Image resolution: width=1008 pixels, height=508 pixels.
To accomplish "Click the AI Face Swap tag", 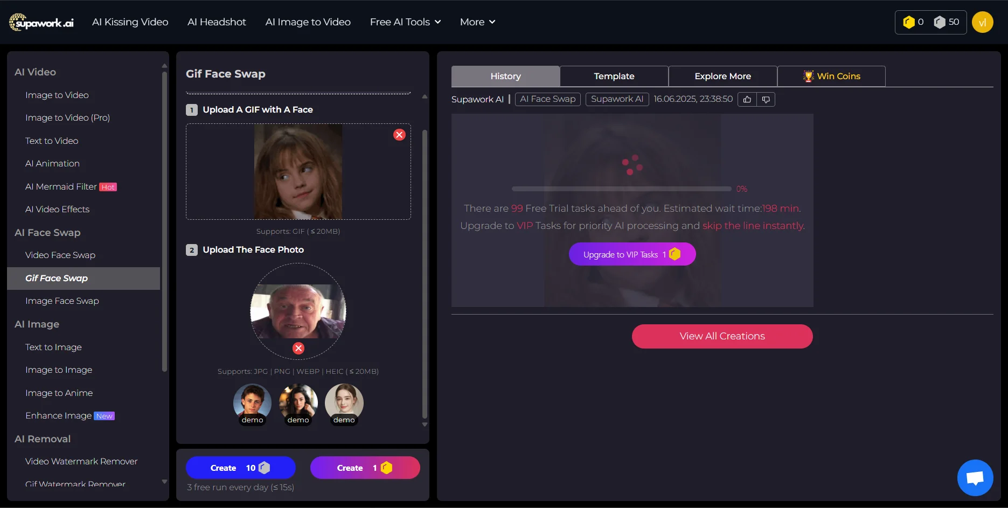I will click(x=548, y=99).
